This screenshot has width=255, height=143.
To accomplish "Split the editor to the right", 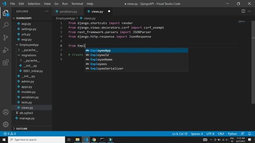I will [x=243, y=11].
